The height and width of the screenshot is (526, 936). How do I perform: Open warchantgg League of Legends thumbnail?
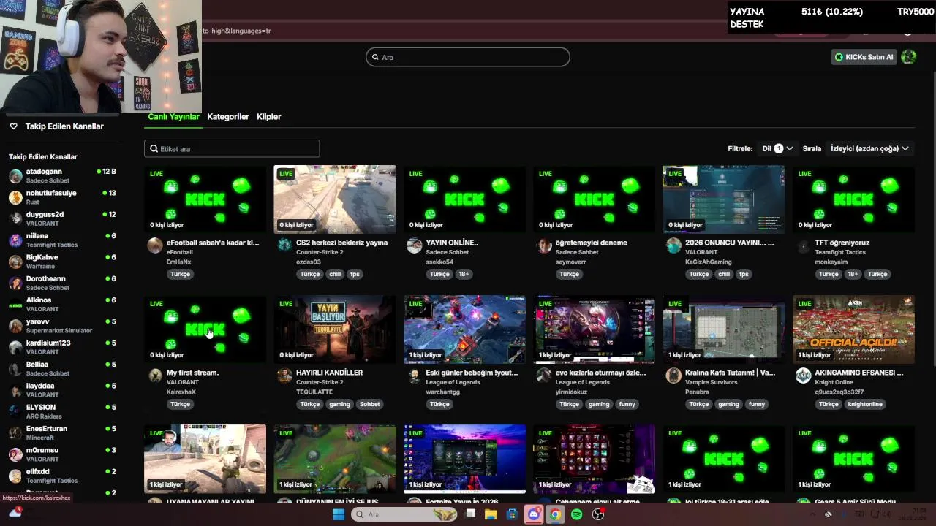point(464,329)
